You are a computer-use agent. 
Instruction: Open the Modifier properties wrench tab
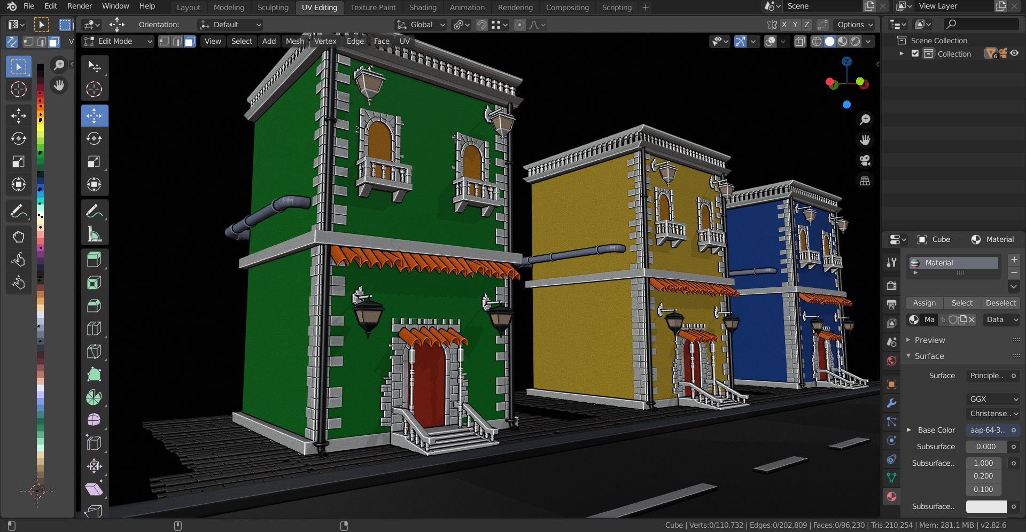click(891, 403)
